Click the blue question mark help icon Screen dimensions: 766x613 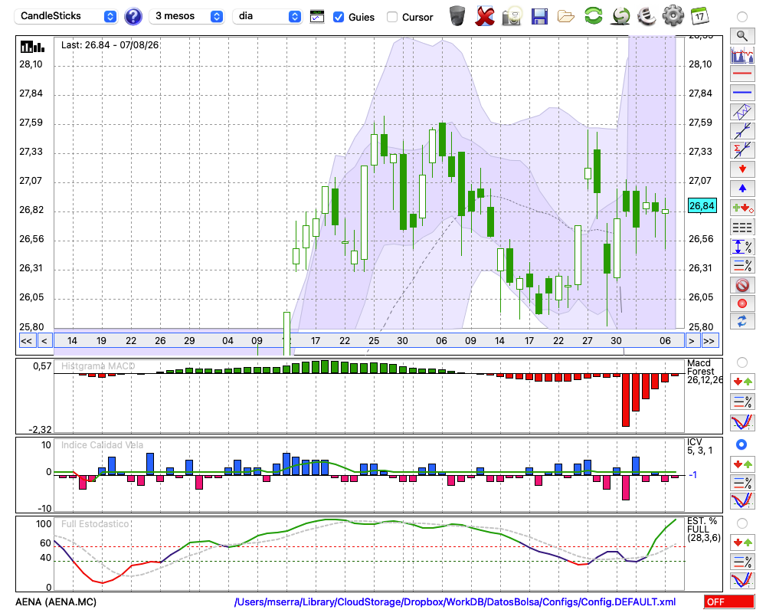point(133,17)
